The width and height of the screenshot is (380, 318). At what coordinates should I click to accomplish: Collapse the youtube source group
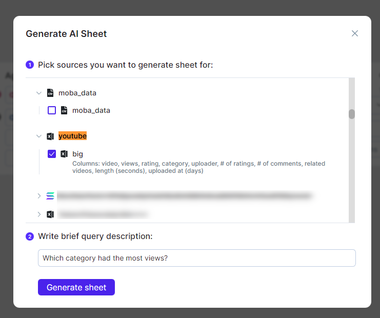(38, 136)
